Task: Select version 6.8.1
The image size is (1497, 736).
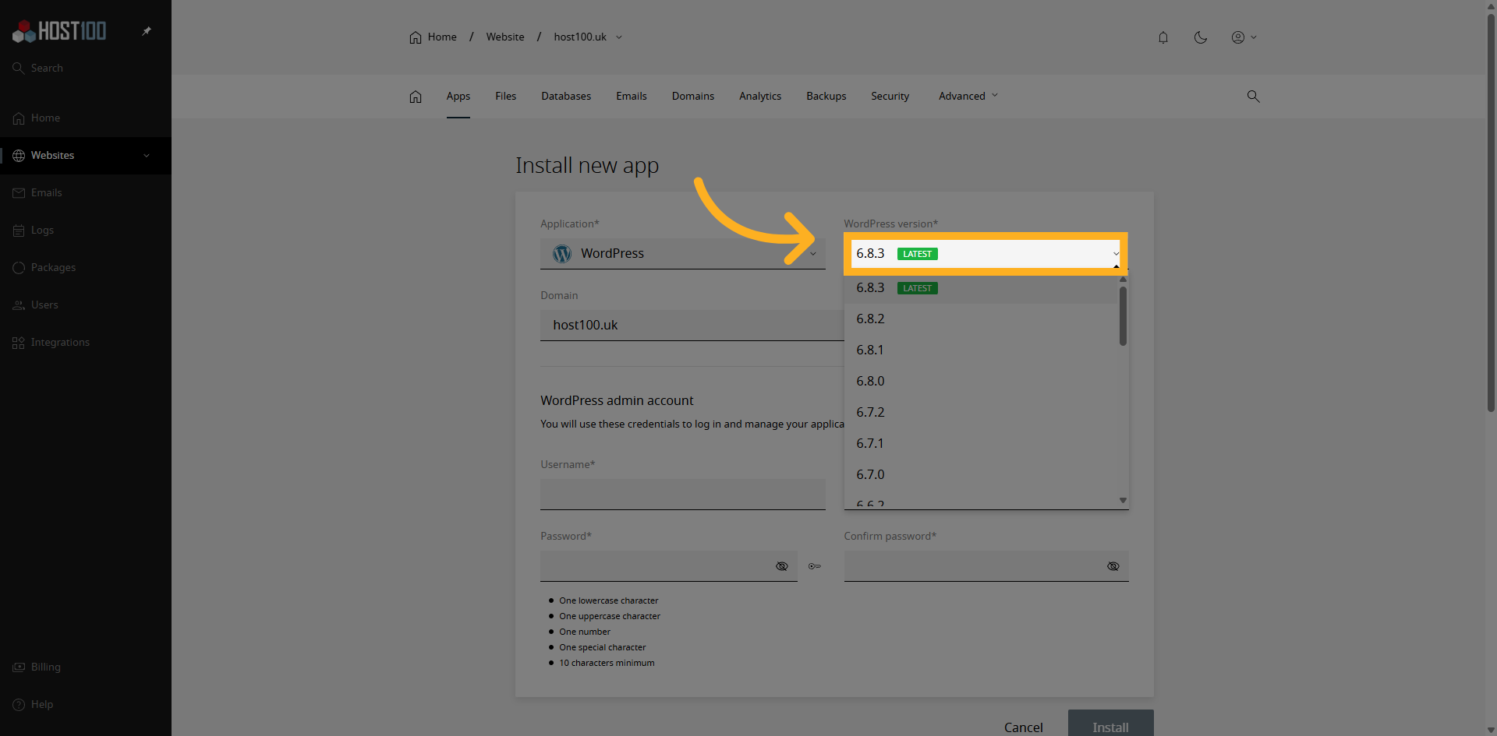Action: click(x=981, y=350)
